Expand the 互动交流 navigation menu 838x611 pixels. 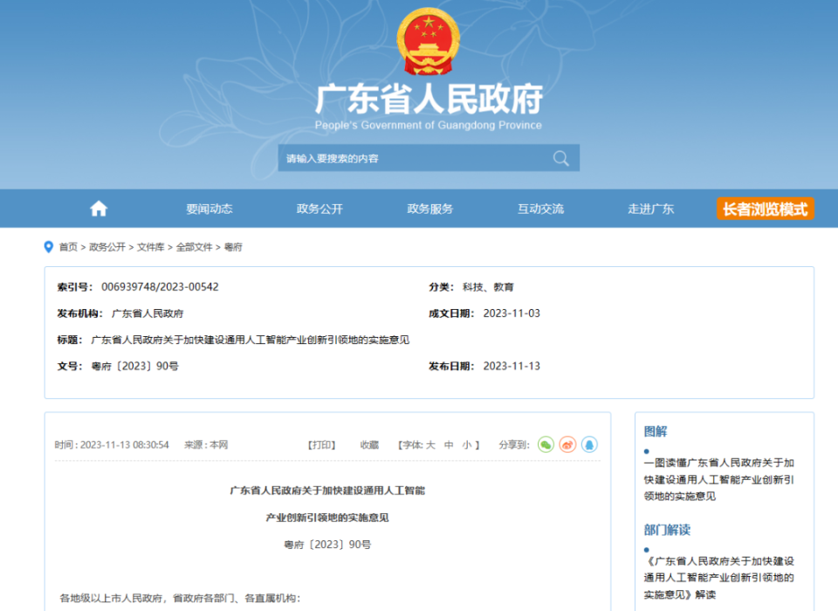(x=540, y=209)
